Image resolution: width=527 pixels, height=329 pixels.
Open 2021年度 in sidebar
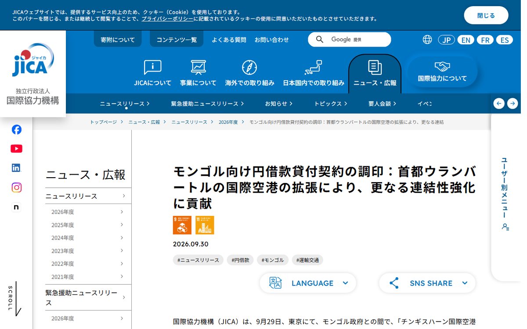point(88,277)
